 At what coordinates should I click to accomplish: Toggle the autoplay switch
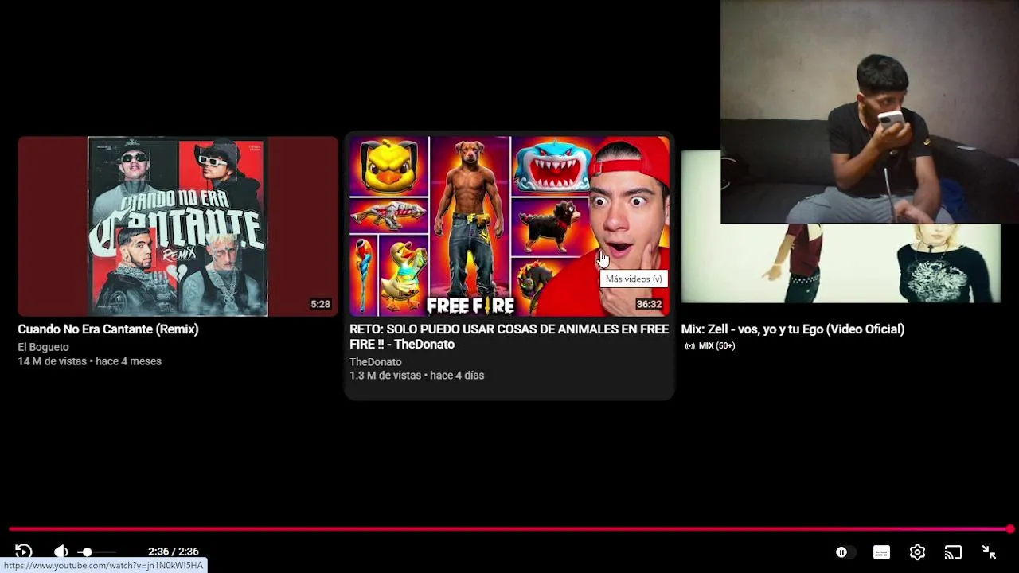click(x=845, y=552)
